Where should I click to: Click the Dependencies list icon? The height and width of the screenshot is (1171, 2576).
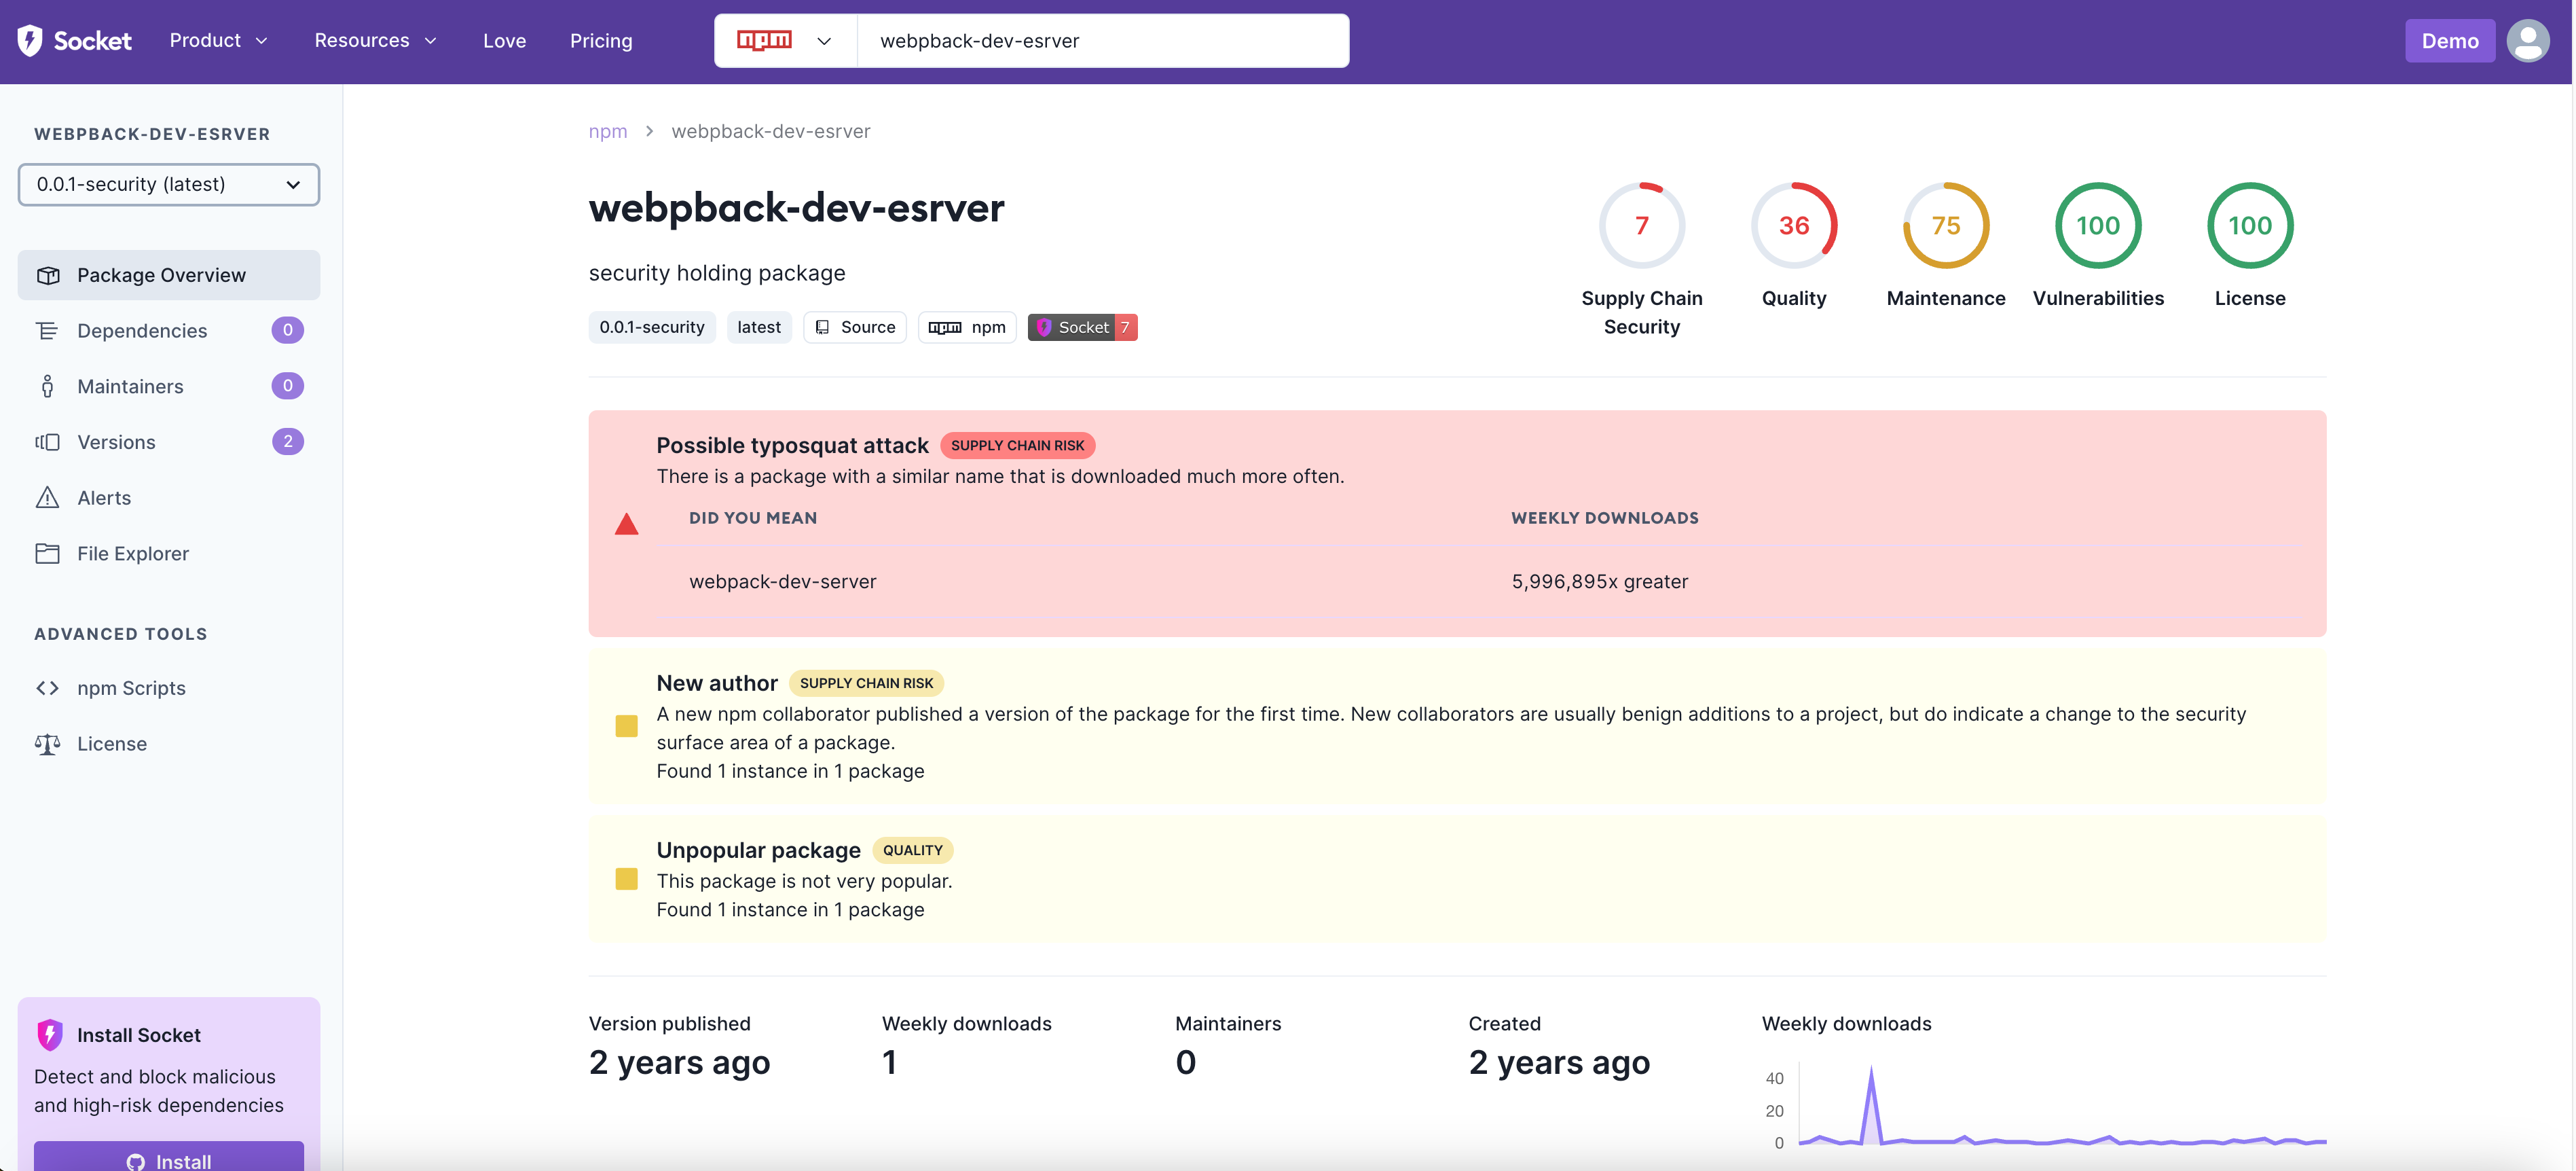[x=47, y=331]
